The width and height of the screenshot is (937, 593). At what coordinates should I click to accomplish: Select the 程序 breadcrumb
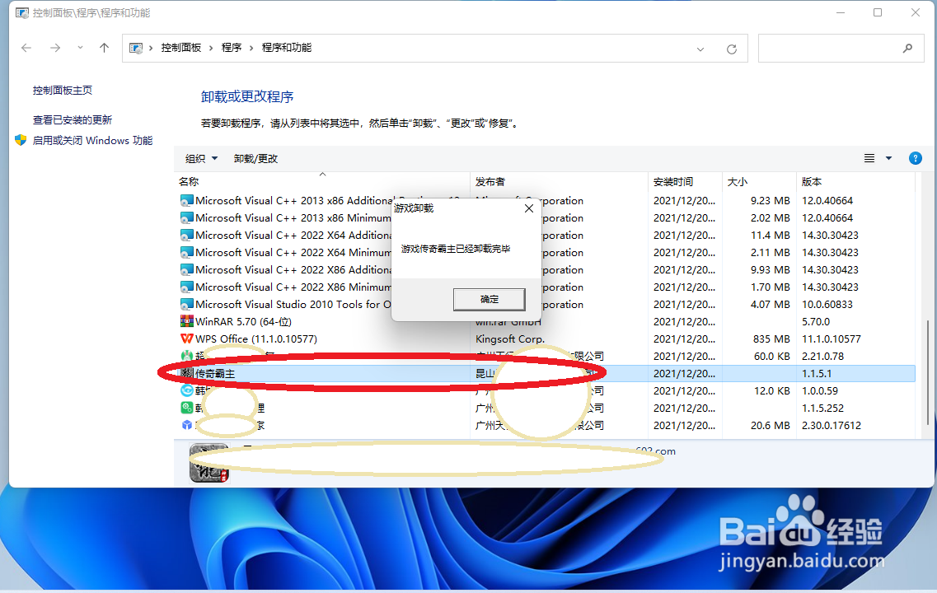tap(232, 48)
